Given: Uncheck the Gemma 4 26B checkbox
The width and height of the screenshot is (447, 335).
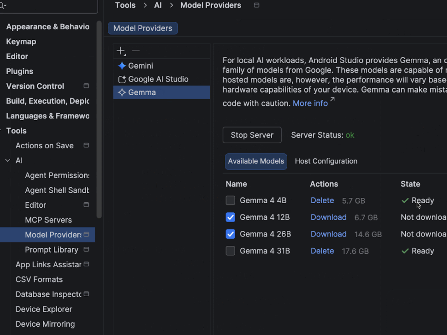Looking at the screenshot, I should [x=230, y=234].
